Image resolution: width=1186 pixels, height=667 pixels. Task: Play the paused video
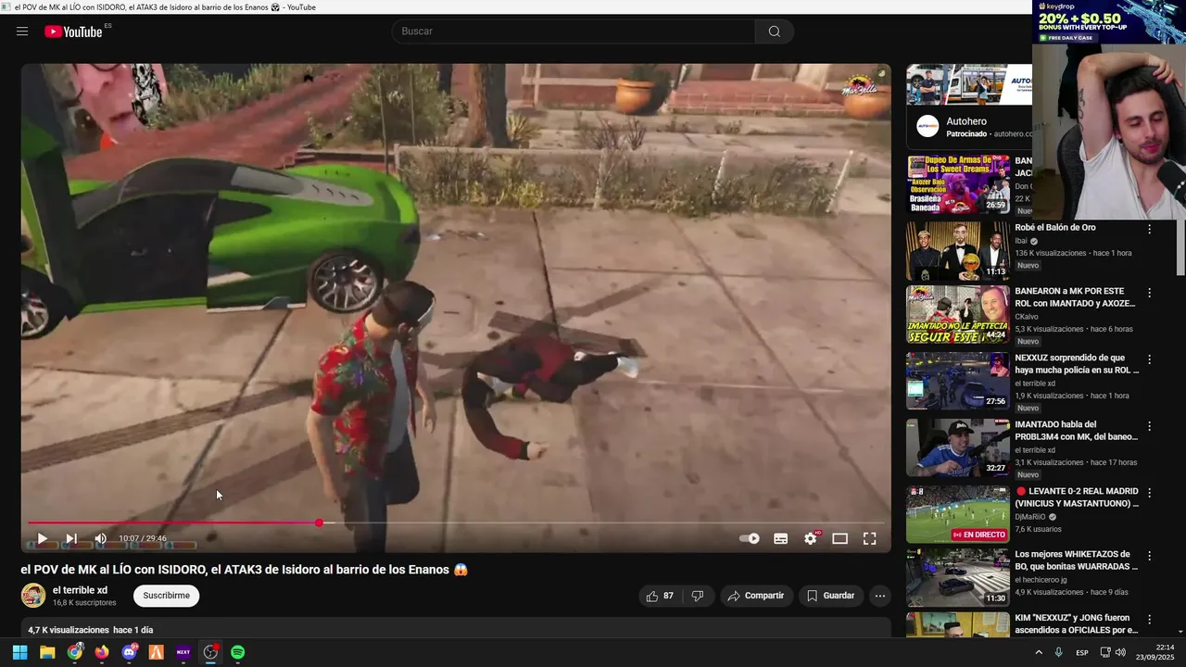coord(42,538)
